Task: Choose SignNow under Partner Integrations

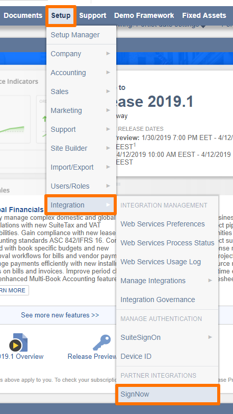Action: [x=168, y=394]
